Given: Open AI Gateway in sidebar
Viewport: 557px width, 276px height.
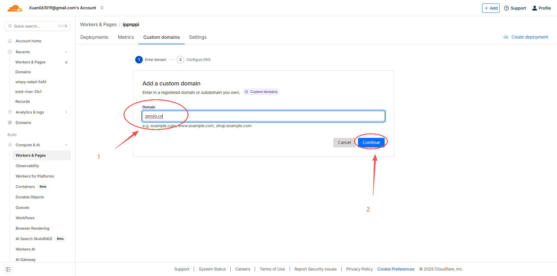Looking at the screenshot, I should (x=26, y=259).
